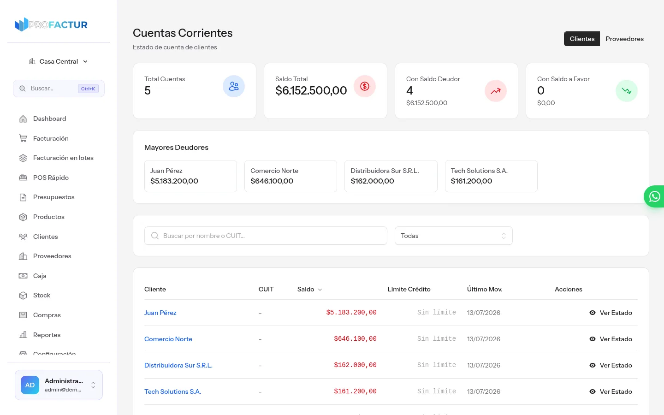Click the Último Mov. column header

click(485, 289)
